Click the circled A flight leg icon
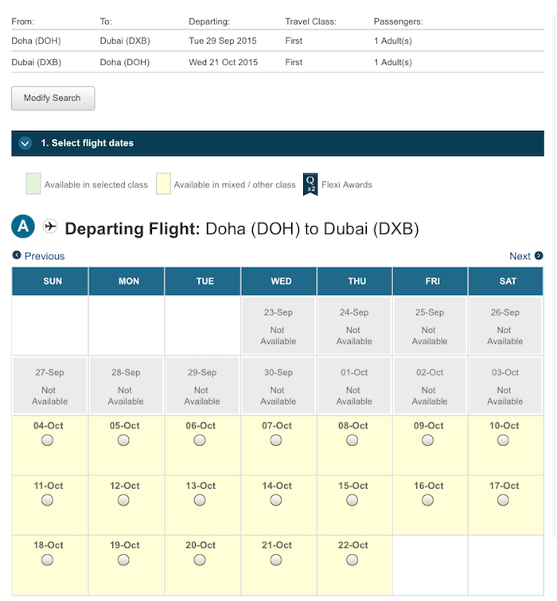 point(23,226)
